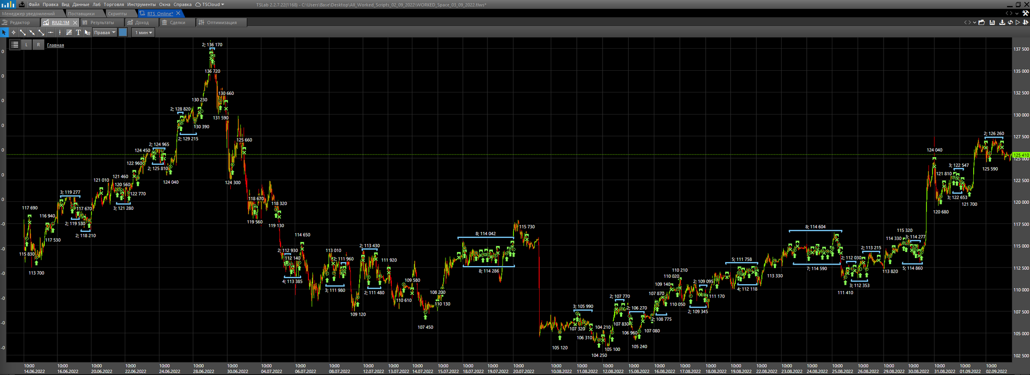
Task: Select the line segment drawing tool
Action: [23, 33]
